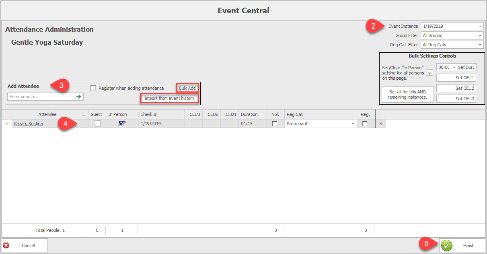Click the Enter search attendee field
Screen dimensions: 487x254
tap(41, 97)
